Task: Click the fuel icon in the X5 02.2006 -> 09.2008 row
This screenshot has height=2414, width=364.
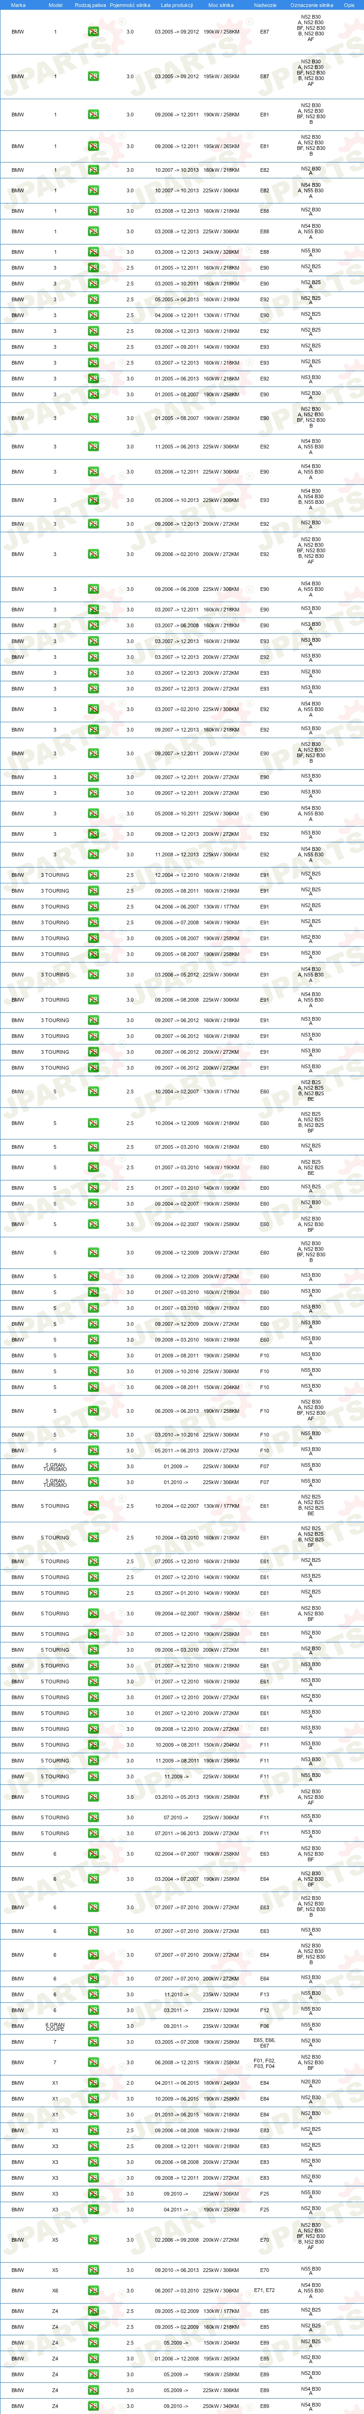Action: click(94, 2239)
